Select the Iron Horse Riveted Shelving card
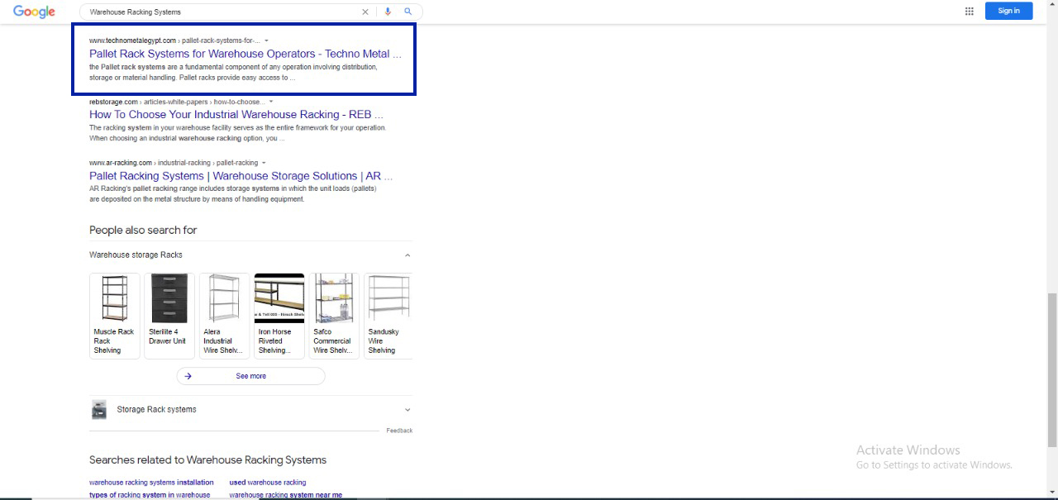The height and width of the screenshot is (500, 1058). 279,316
